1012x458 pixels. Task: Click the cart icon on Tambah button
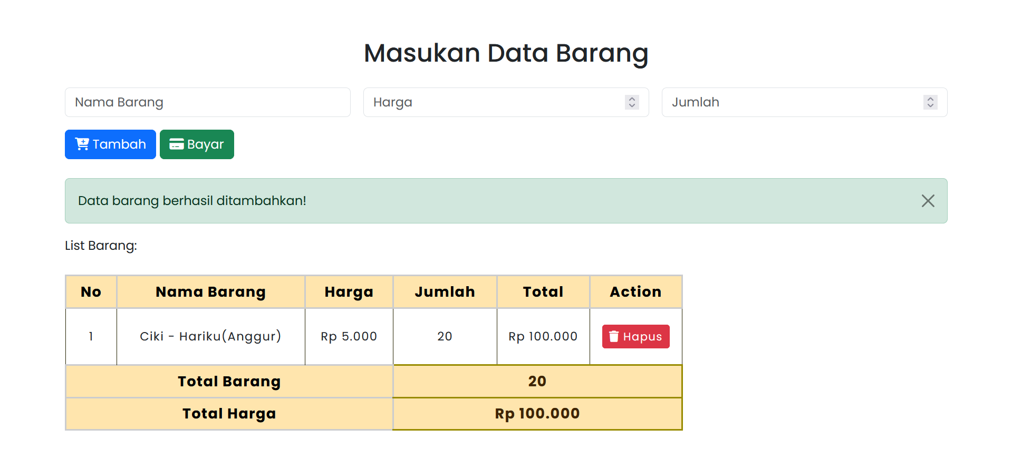click(82, 144)
